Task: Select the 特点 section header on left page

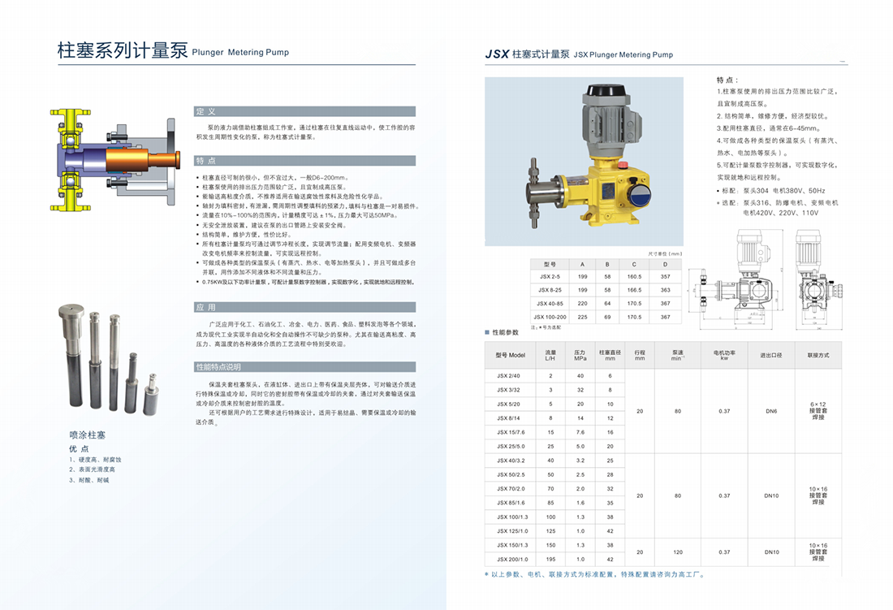Action: [x=304, y=161]
